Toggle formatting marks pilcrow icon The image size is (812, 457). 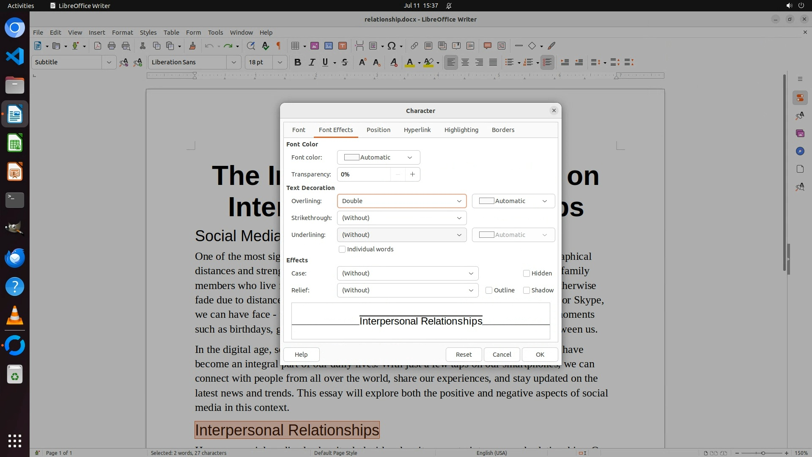tap(279, 46)
